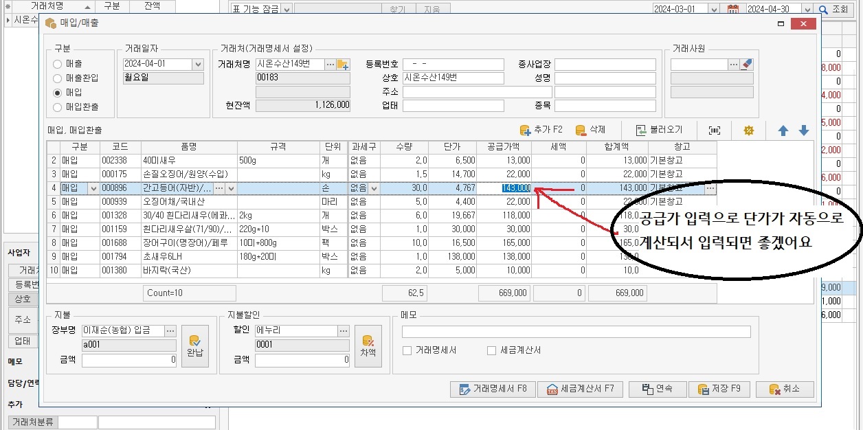The width and height of the screenshot is (863, 430).
Task: Move row down with blue down arrow
Action: click(803, 131)
